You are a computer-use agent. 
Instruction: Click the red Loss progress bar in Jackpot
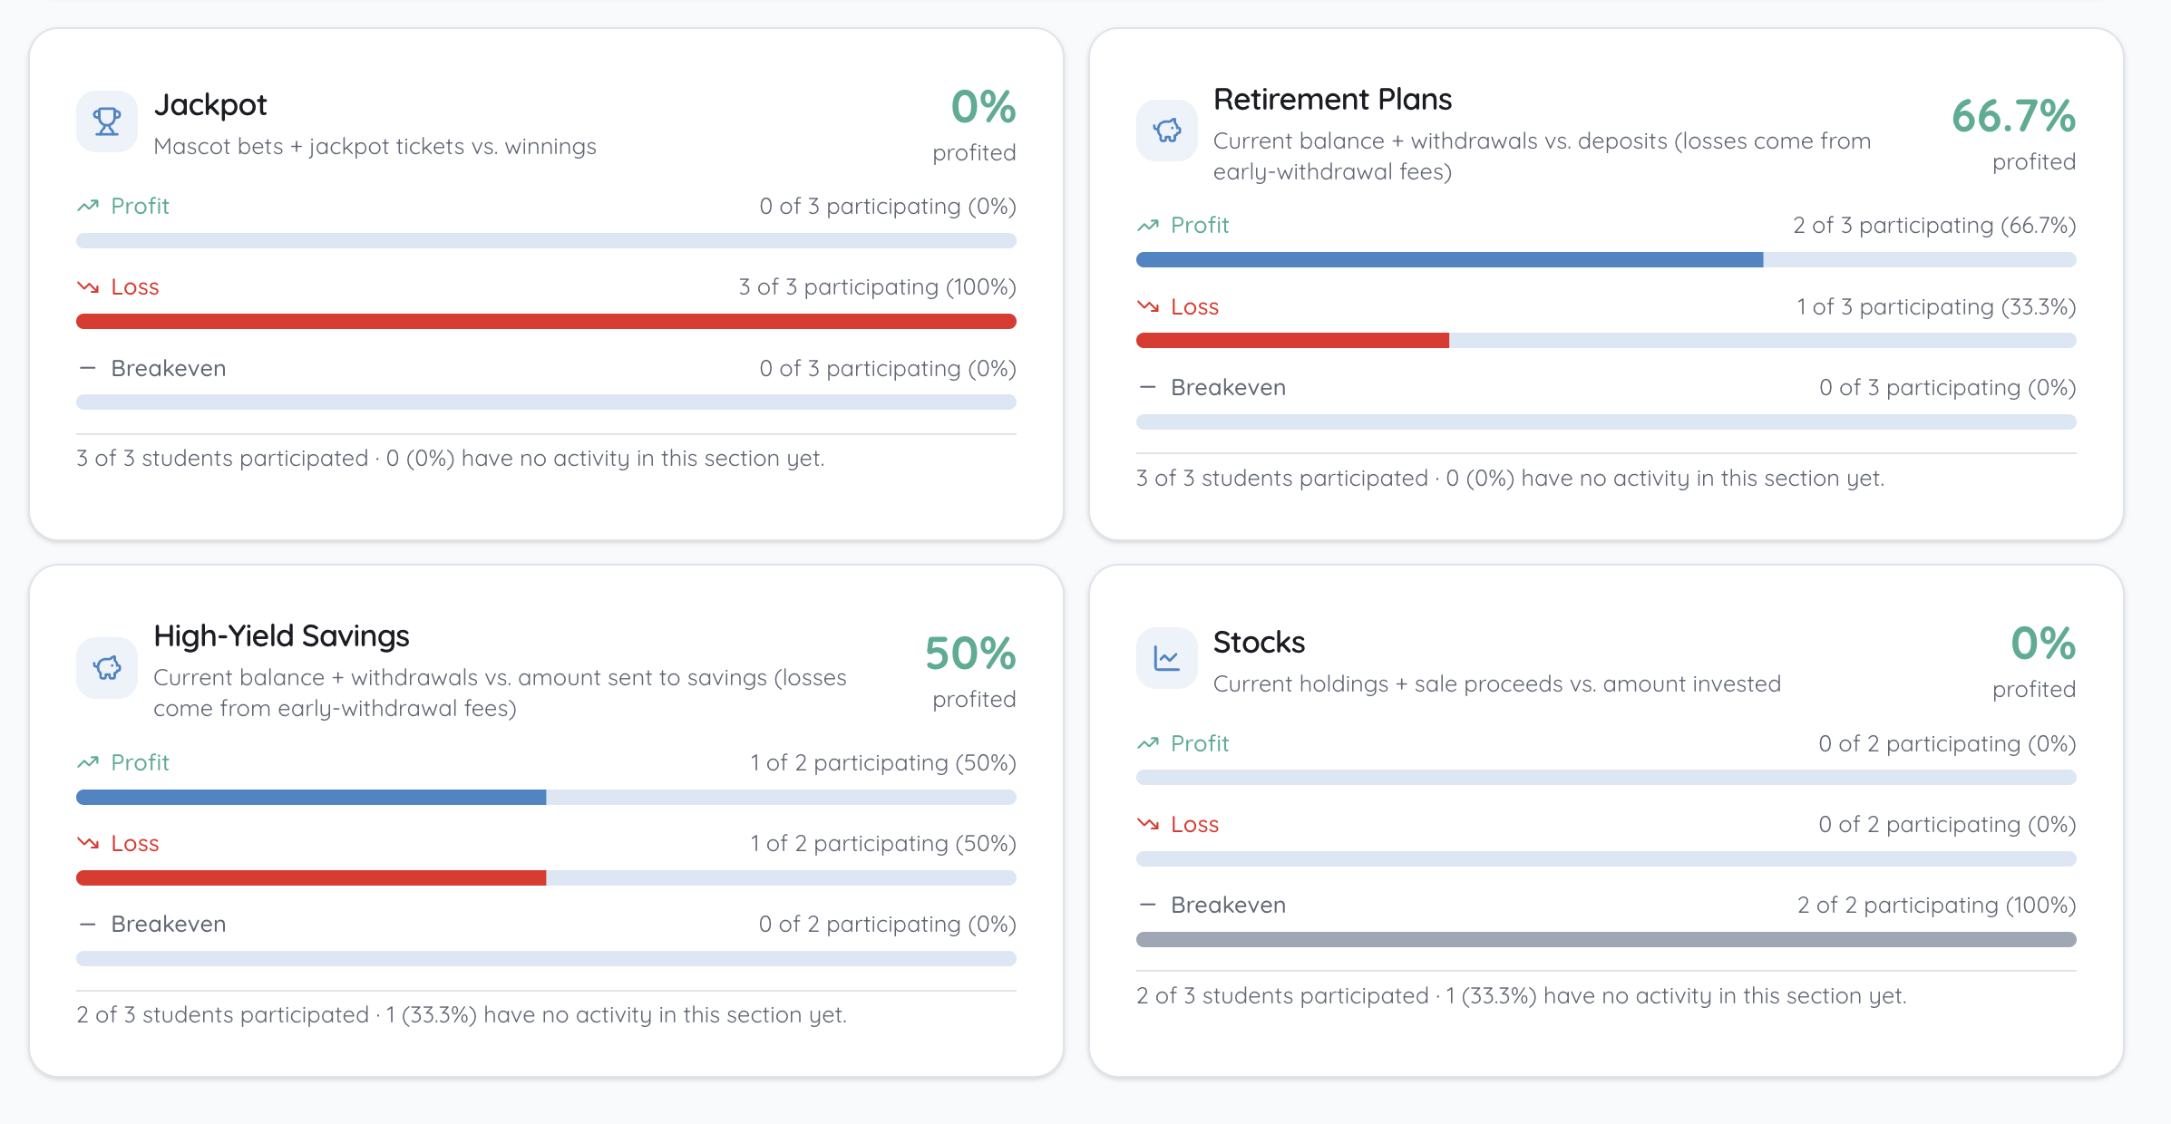tap(546, 322)
